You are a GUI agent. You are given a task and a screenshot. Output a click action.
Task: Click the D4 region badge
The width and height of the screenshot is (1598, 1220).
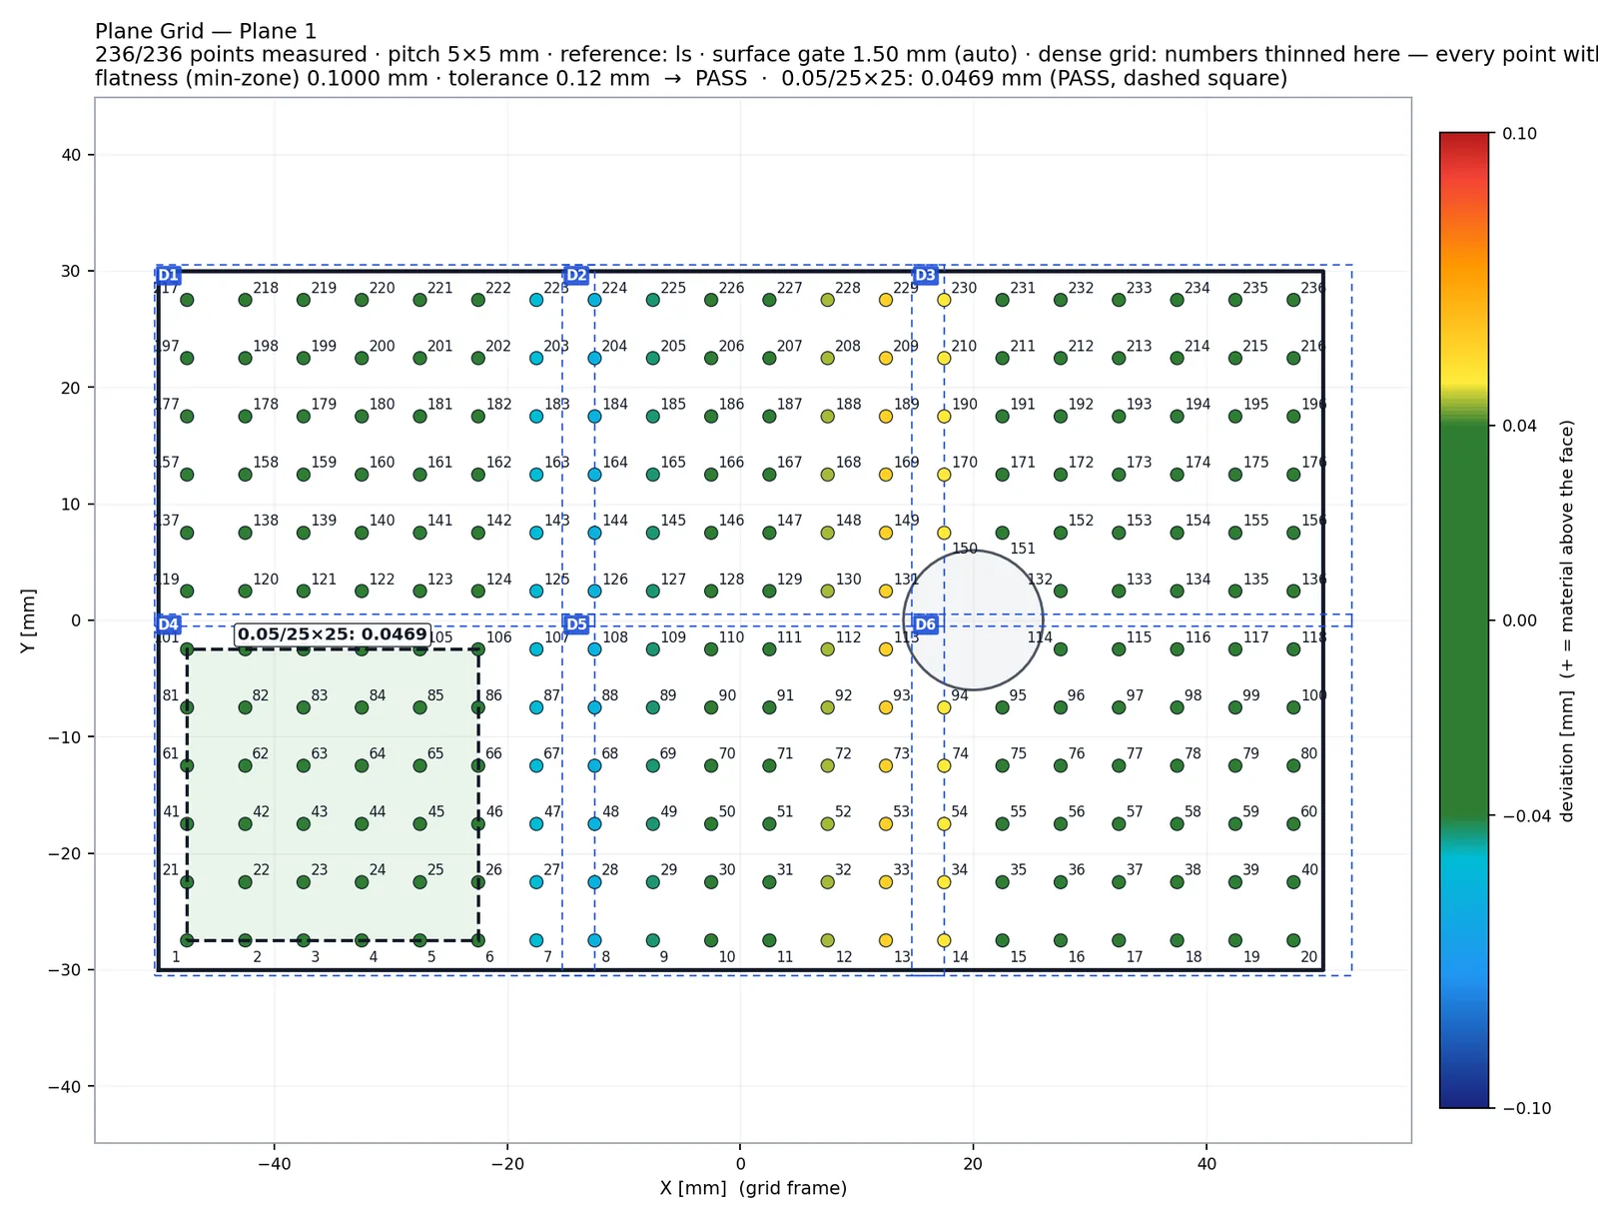(x=168, y=624)
